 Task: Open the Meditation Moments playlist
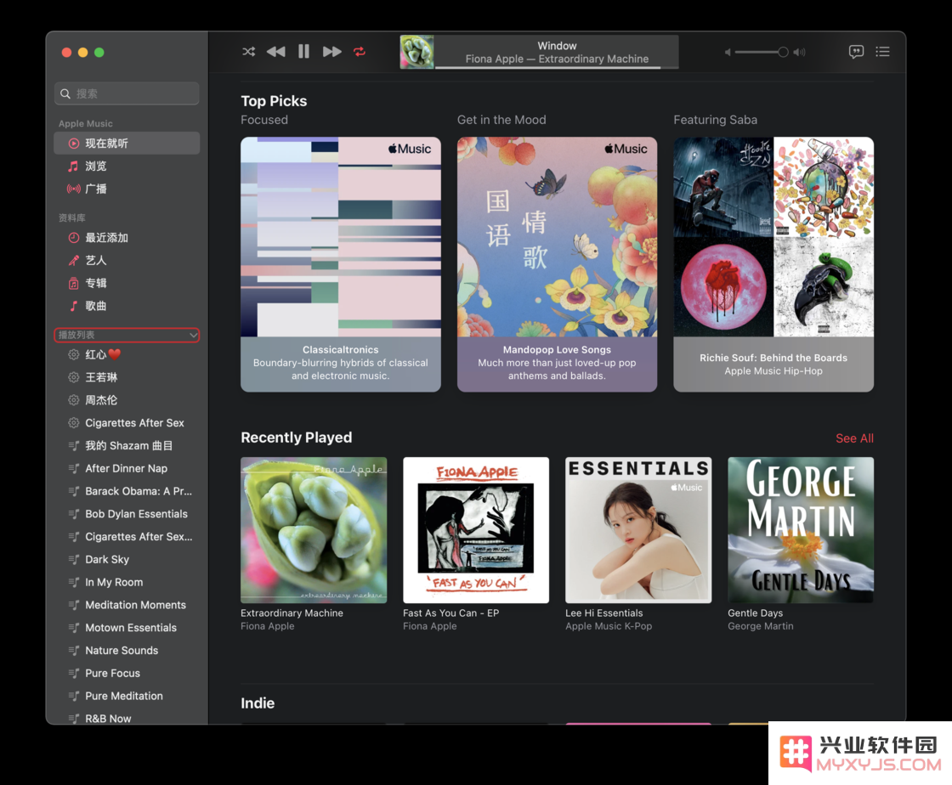click(127, 605)
